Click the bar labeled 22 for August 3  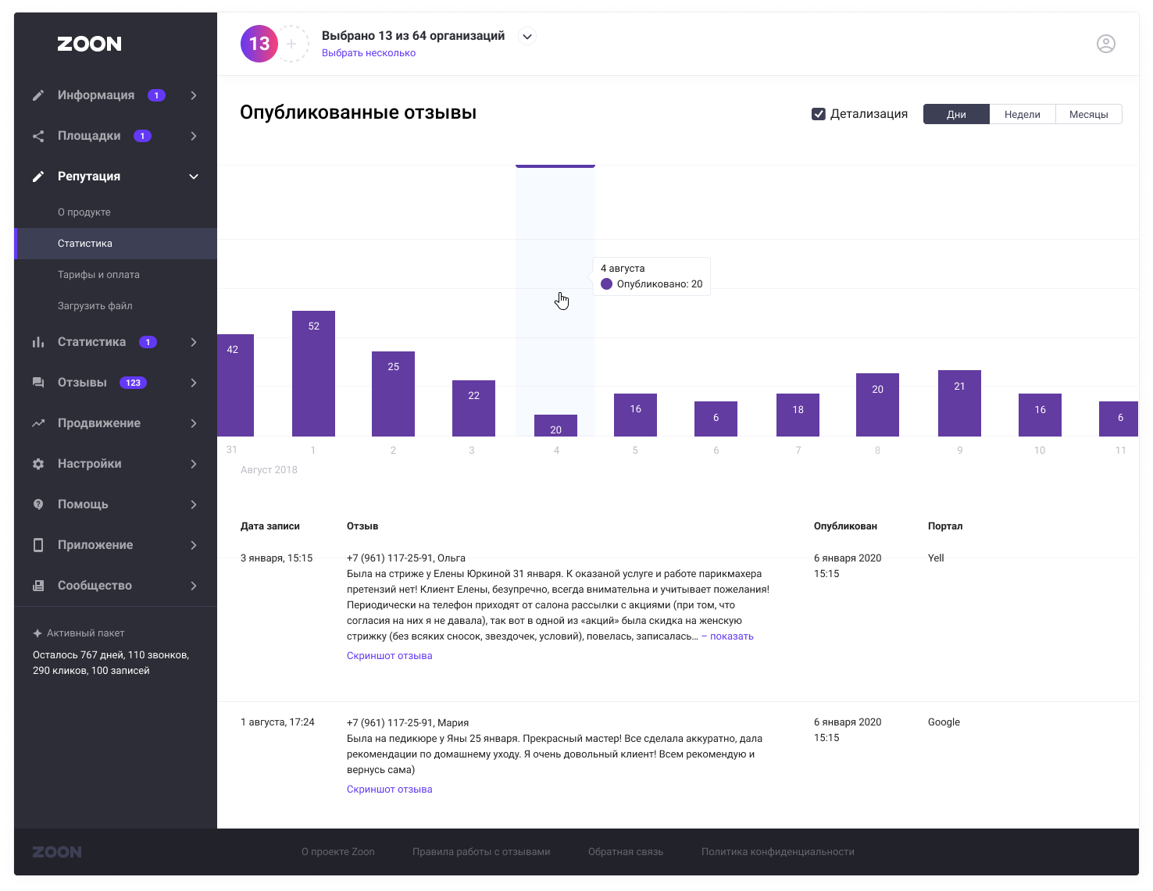point(473,408)
